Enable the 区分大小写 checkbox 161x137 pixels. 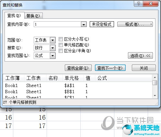click(61, 39)
